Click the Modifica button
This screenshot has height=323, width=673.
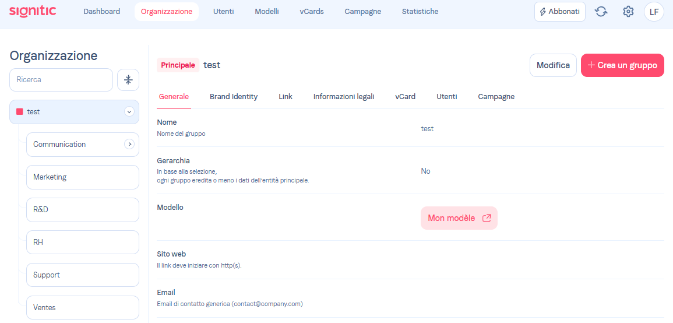[553, 65]
